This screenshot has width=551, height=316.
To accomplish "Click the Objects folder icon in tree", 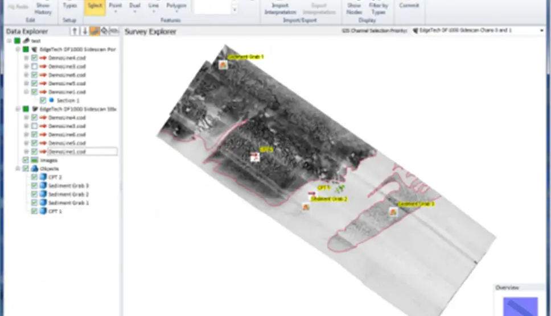I will point(35,169).
